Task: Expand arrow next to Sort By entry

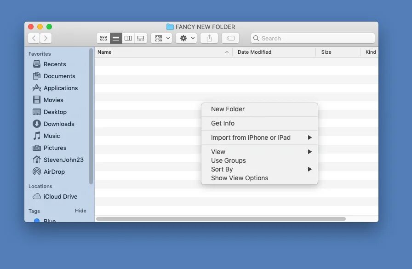Action: [x=310, y=169]
